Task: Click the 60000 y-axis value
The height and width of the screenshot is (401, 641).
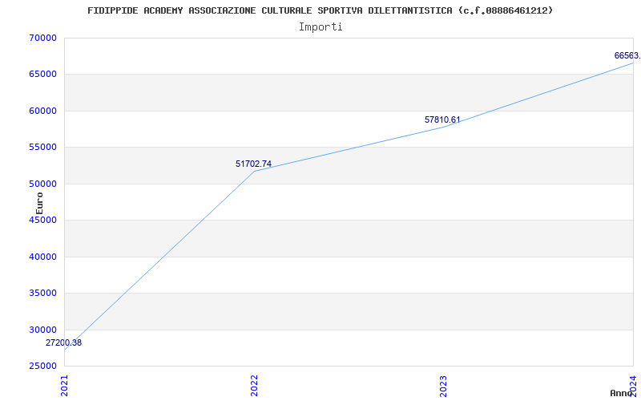Action: point(42,111)
